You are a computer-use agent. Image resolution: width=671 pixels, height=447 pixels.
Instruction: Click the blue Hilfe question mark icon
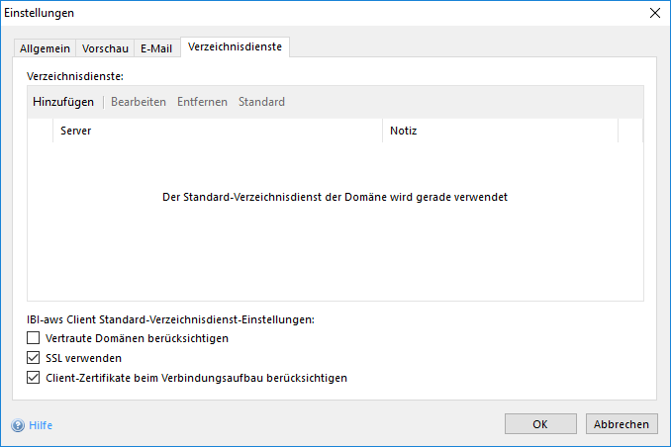(18, 425)
